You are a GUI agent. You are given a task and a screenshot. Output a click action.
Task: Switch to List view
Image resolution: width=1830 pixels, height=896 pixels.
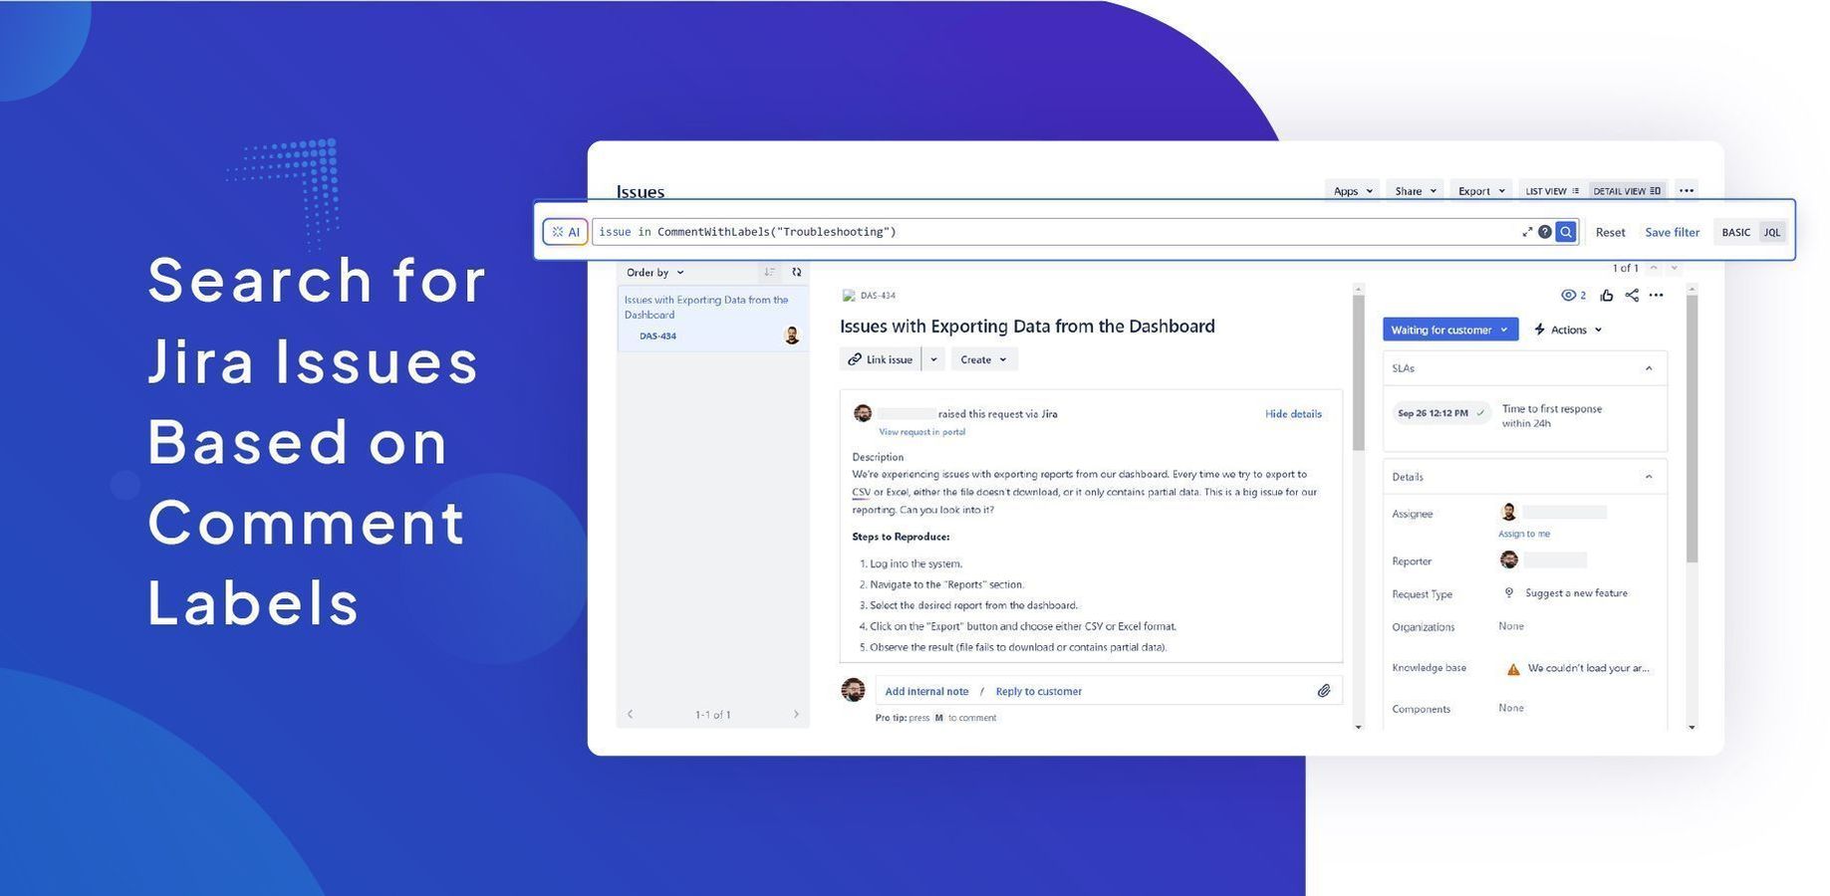click(1552, 191)
